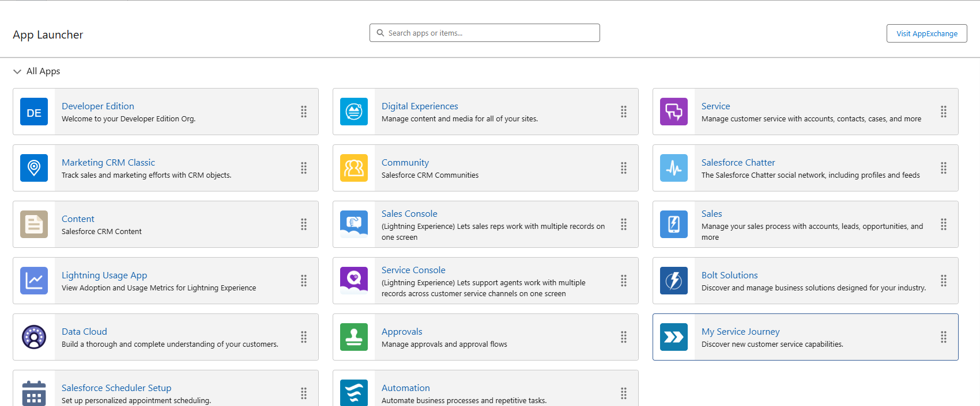
Task: Open the Content app link
Action: 78,219
